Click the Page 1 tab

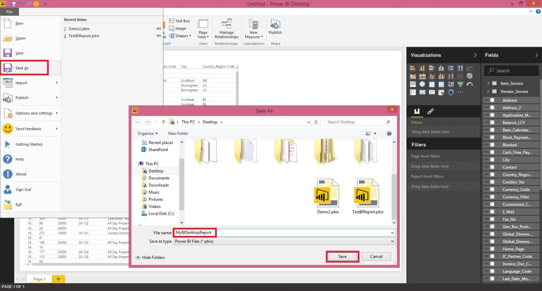click(39, 279)
